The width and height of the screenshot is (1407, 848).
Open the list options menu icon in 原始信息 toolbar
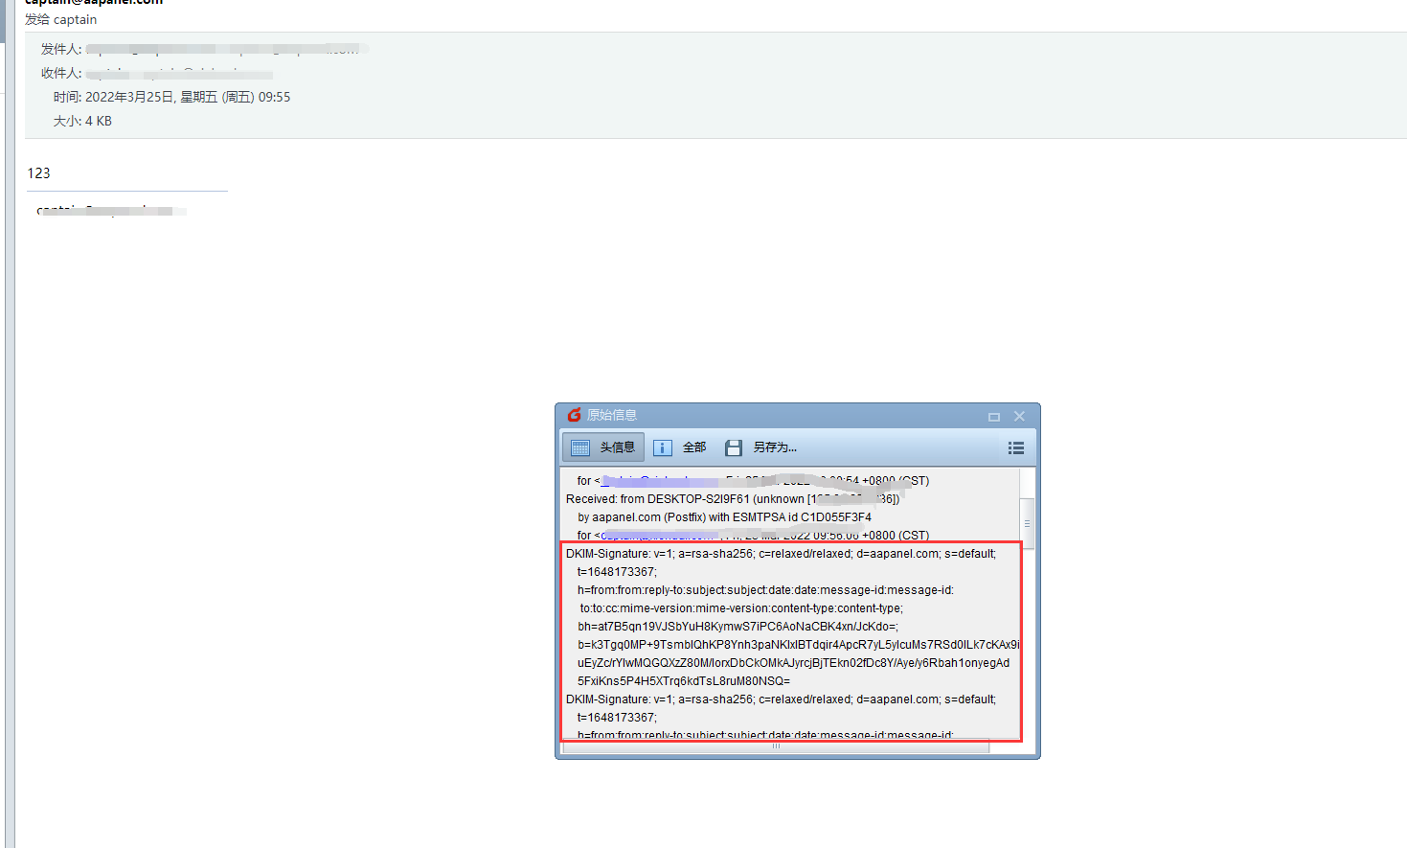pyautogui.click(x=1016, y=447)
